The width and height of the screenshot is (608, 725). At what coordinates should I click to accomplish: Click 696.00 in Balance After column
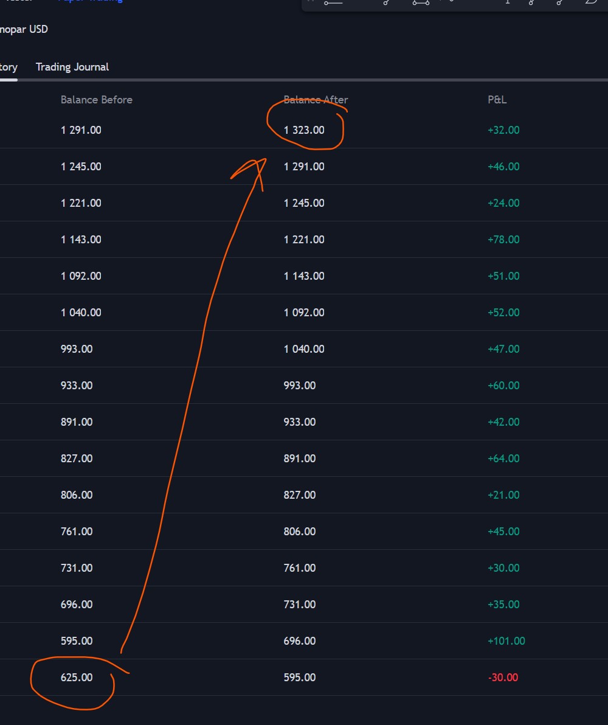[300, 641]
